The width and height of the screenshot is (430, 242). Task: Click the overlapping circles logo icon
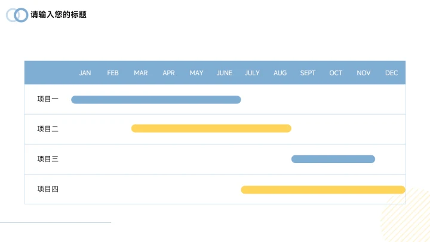click(17, 15)
